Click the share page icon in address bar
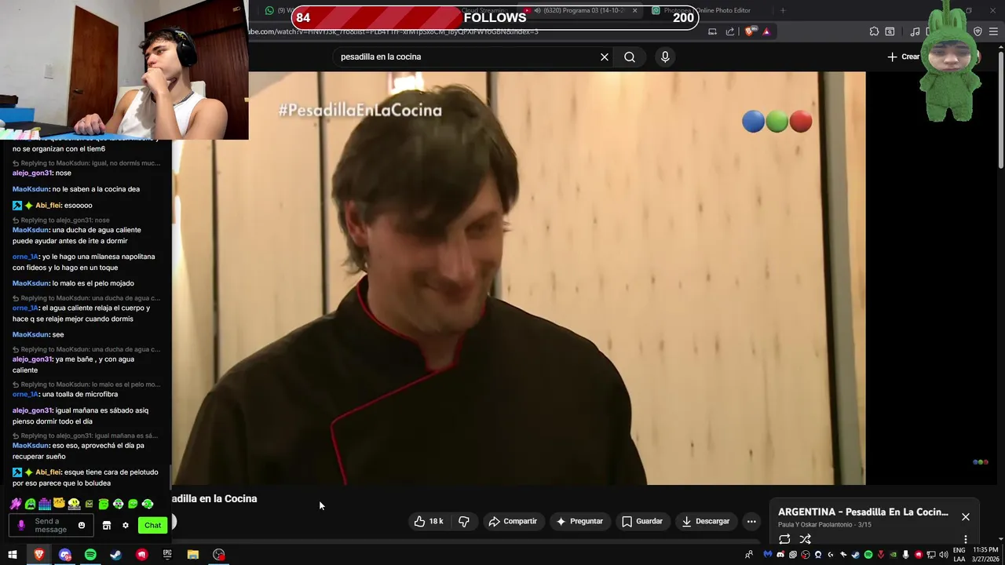1005x565 pixels. tap(730, 31)
